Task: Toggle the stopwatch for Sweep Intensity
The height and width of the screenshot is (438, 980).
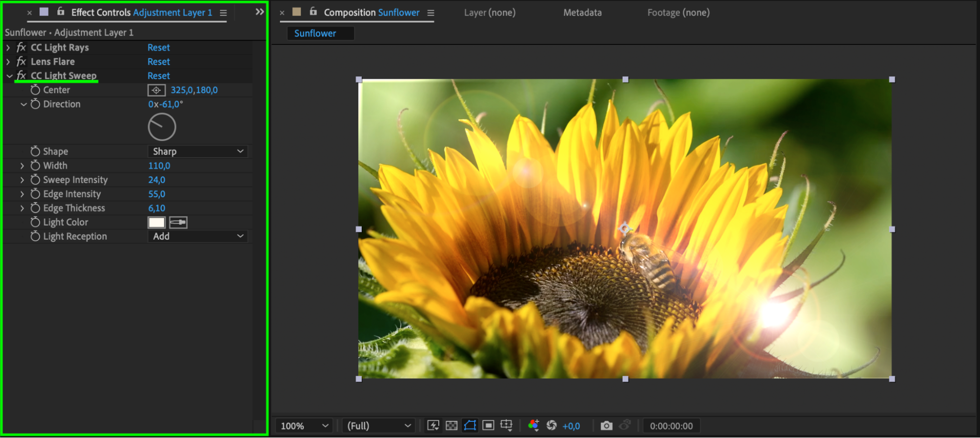Action: 35,180
